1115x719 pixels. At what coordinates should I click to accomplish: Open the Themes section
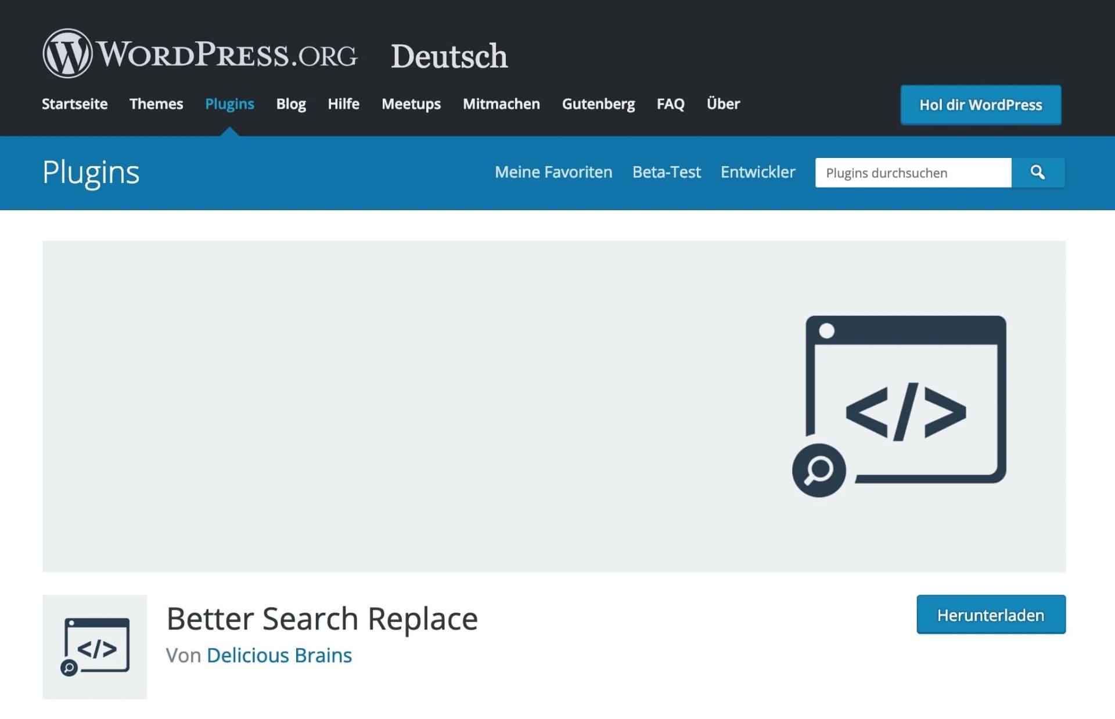[x=156, y=104]
